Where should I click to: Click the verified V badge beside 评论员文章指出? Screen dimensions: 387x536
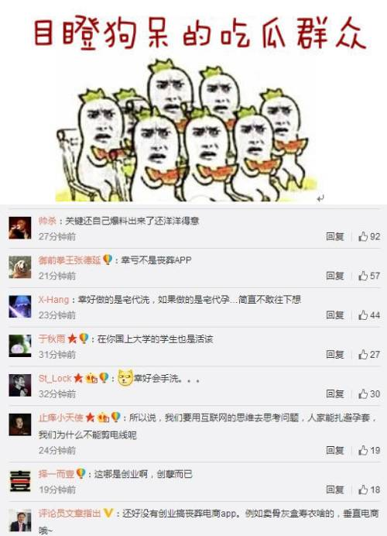click(x=108, y=513)
